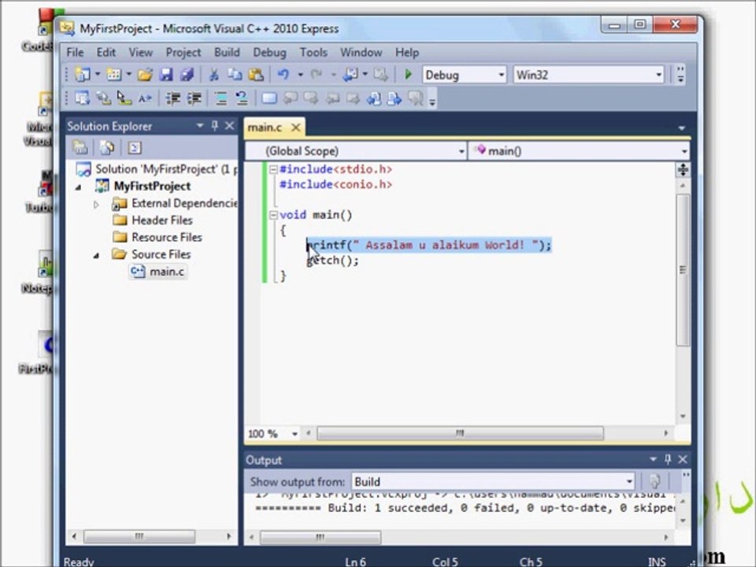Collapse the #include outlining block
Image resolution: width=756 pixels, height=567 pixels.
coord(273,169)
